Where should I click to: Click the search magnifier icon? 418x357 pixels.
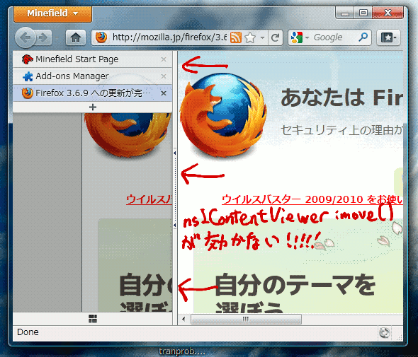tap(363, 37)
